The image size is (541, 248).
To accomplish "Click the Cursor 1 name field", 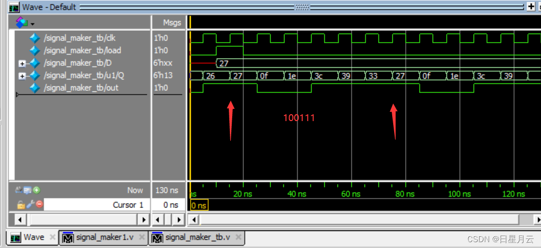I will (97, 205).
